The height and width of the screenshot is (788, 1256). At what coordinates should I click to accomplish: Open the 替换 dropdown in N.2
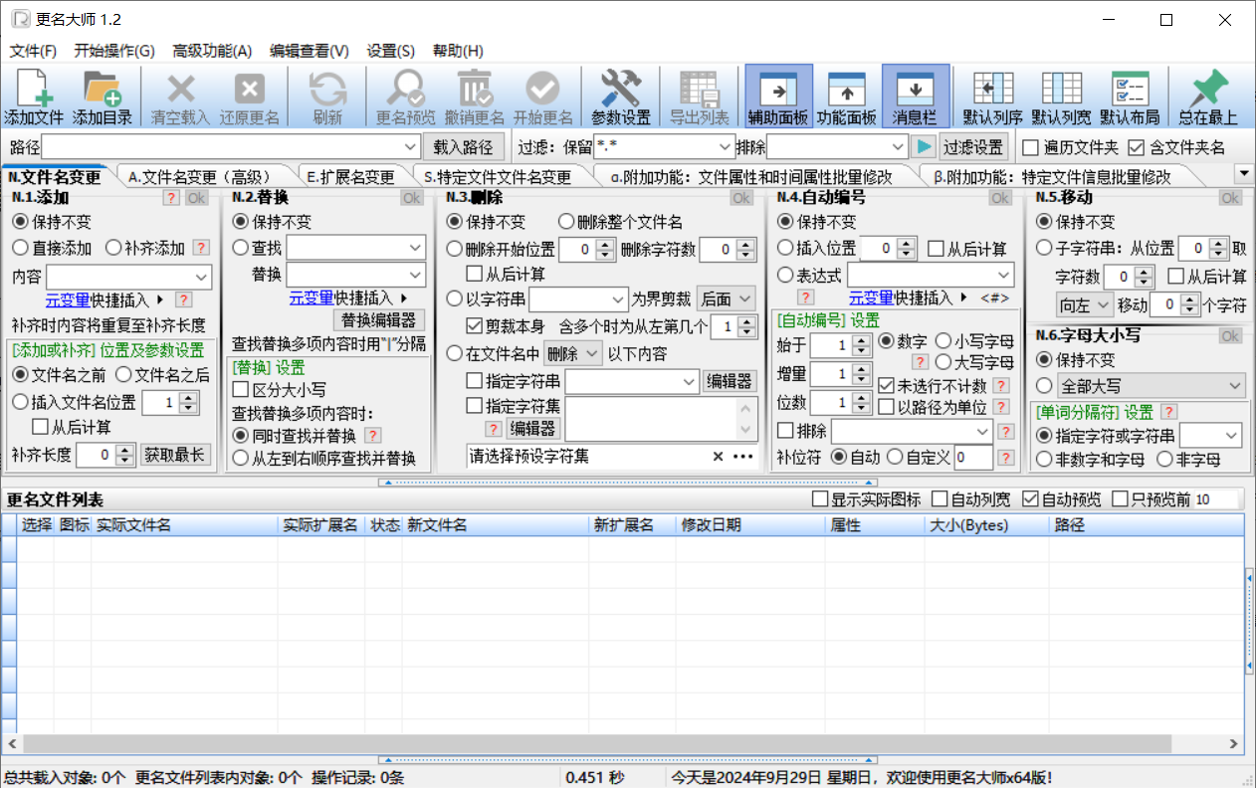[x=416, y=275]
